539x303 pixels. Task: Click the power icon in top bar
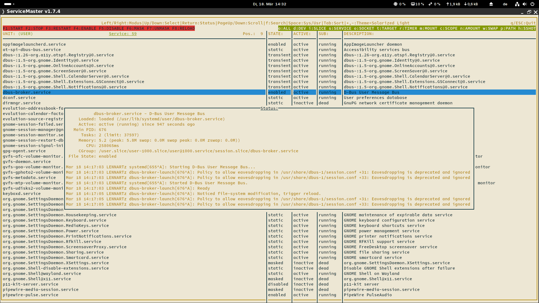click(532, 4)
